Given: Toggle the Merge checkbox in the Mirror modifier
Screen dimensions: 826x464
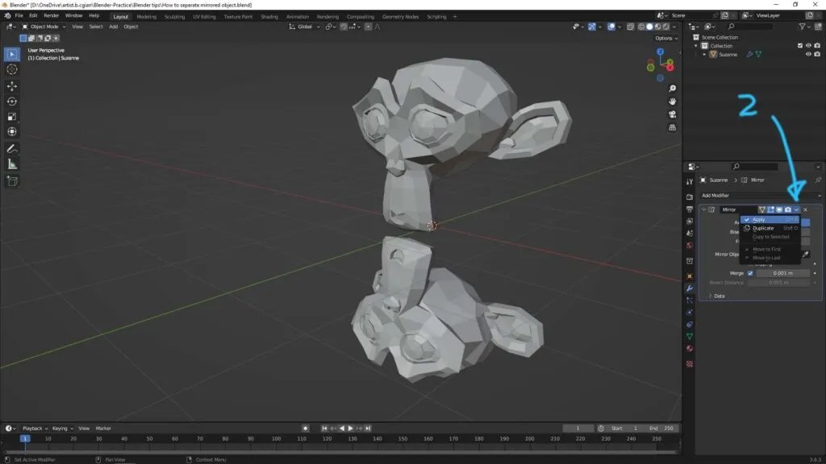Looking at the screenshot, I should pos(750,272).
